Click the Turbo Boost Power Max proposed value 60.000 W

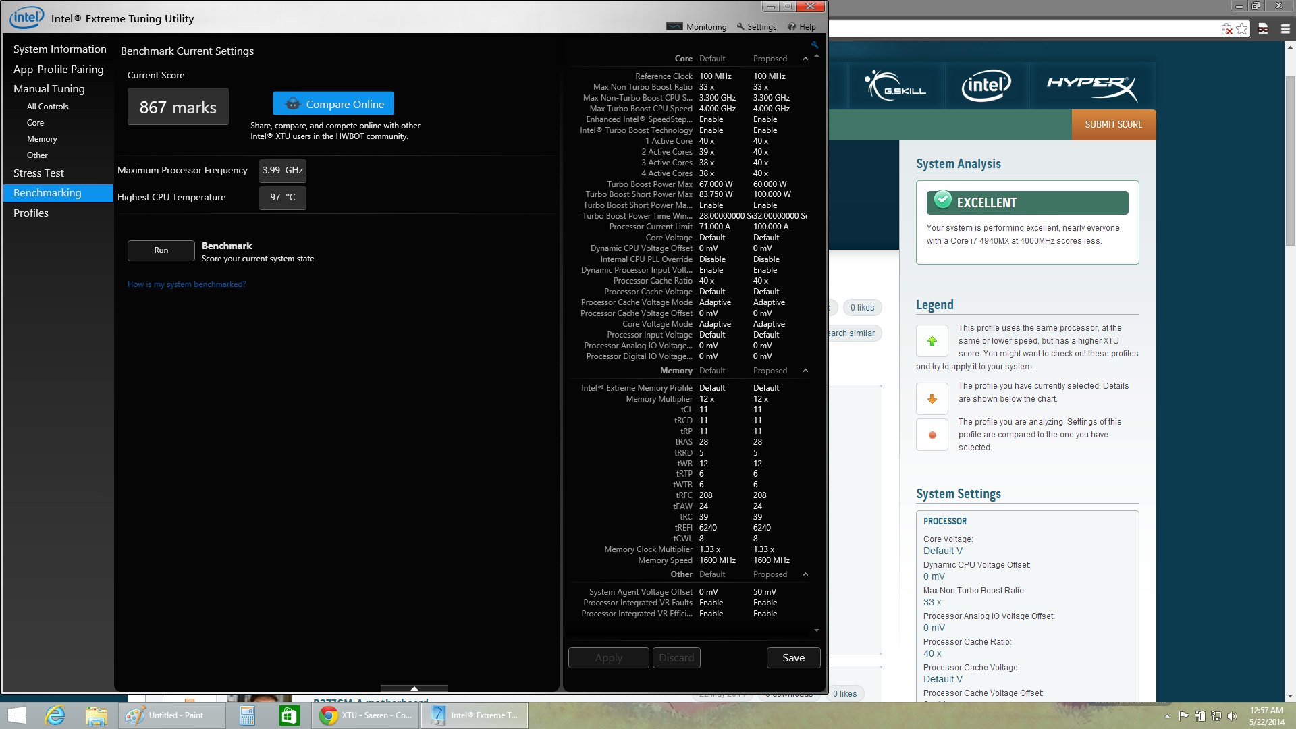pos(769,184)
